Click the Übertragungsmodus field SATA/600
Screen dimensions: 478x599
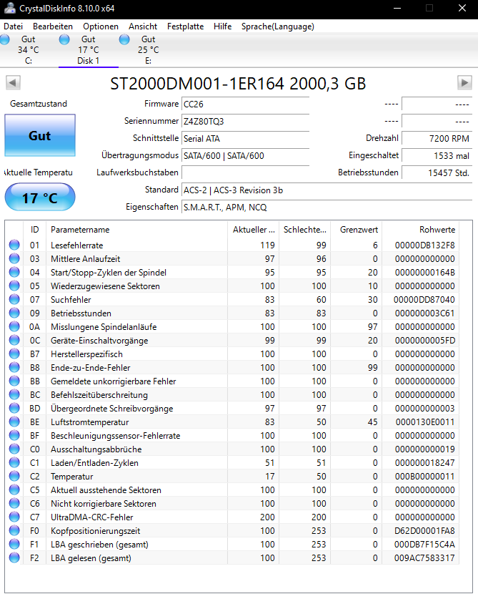[x=245, y=156]
